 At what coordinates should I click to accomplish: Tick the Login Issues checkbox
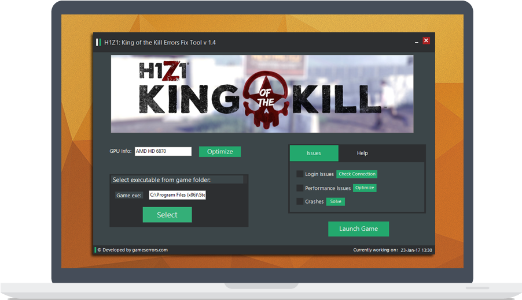click(300, 174)
